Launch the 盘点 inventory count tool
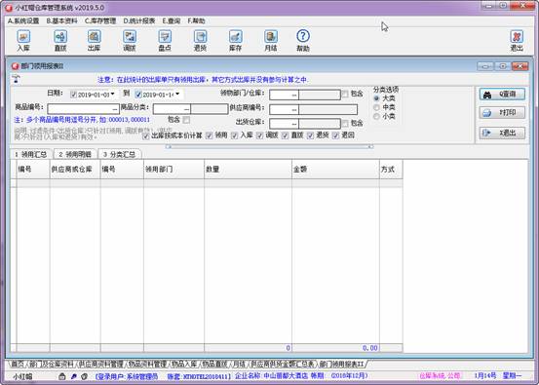Image resolution: width=539 pixels, height=385 pixels. [x=165, y=41]
